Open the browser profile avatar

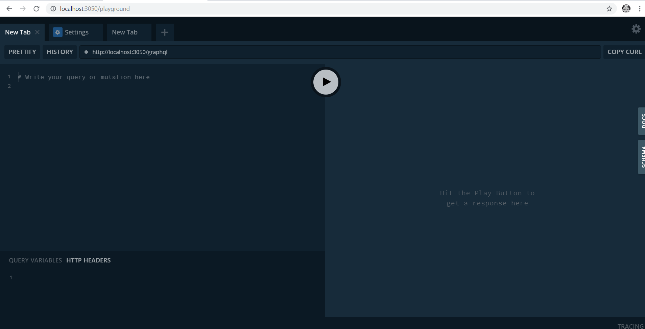point(626,8)
